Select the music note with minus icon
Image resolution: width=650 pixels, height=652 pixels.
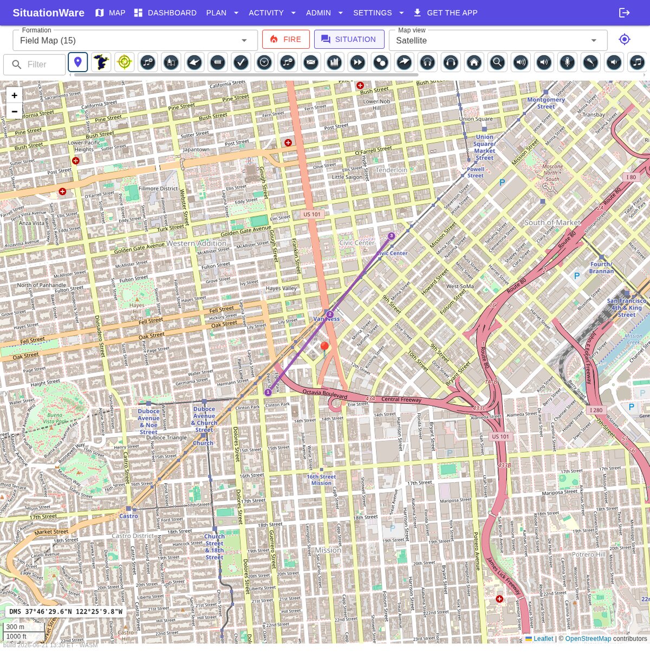pos(287,62)
